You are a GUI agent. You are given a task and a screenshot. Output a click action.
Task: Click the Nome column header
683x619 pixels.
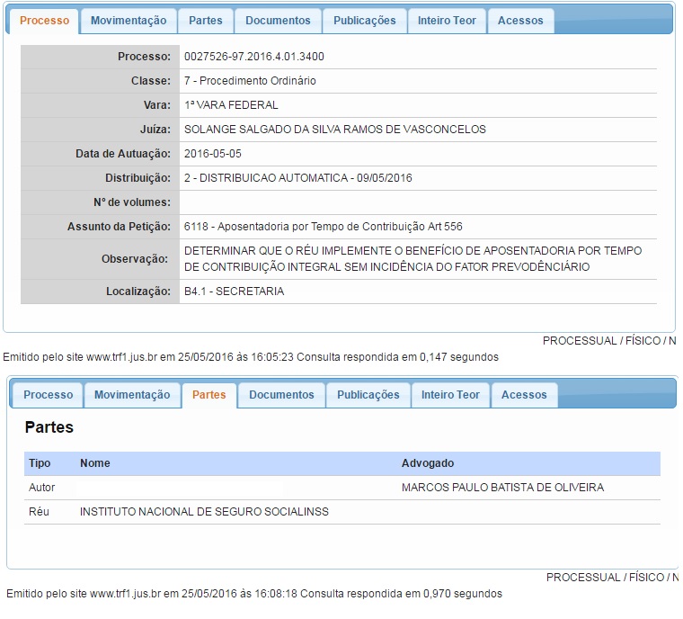point(95,463)
